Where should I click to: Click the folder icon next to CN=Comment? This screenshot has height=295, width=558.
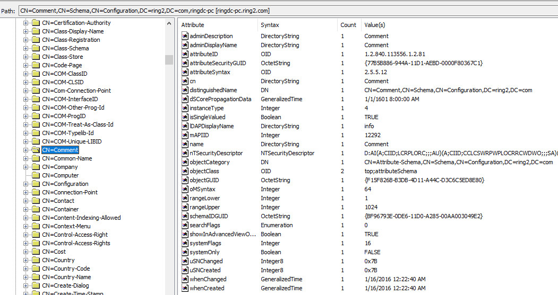point(36,150)
